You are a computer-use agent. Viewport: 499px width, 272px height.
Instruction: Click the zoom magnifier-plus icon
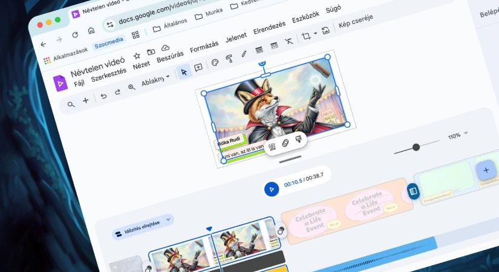[x=131, y=87]
